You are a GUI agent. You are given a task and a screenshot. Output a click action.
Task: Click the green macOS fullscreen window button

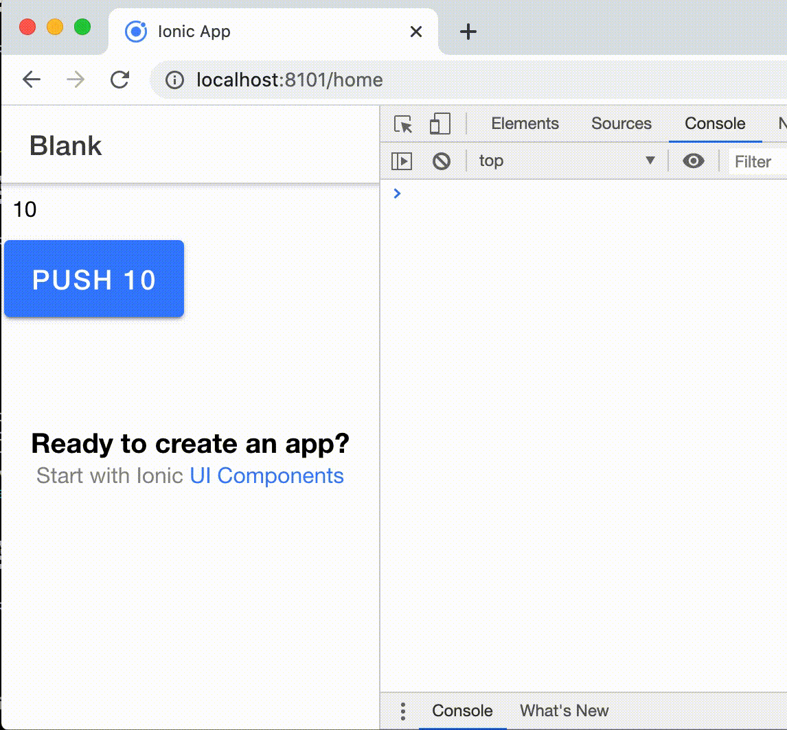click(x=82, y=27)
